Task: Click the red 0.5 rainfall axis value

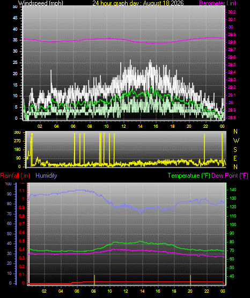Action: 22,241
